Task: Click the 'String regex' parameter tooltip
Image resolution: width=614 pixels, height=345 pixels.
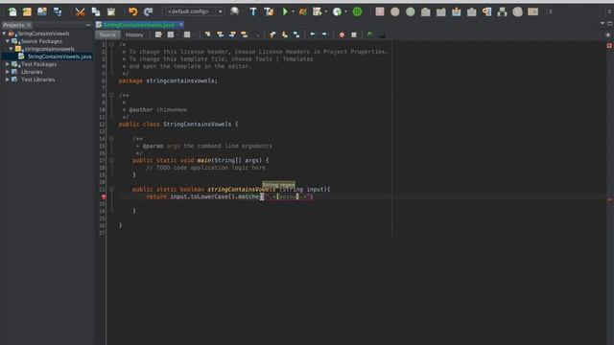Action: [278, 185]
